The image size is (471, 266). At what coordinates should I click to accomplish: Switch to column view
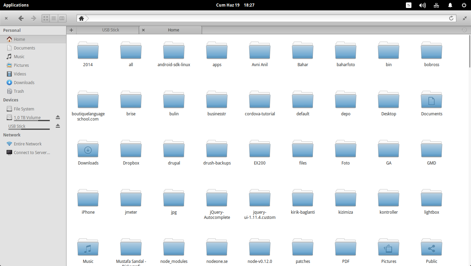[62, 18]
